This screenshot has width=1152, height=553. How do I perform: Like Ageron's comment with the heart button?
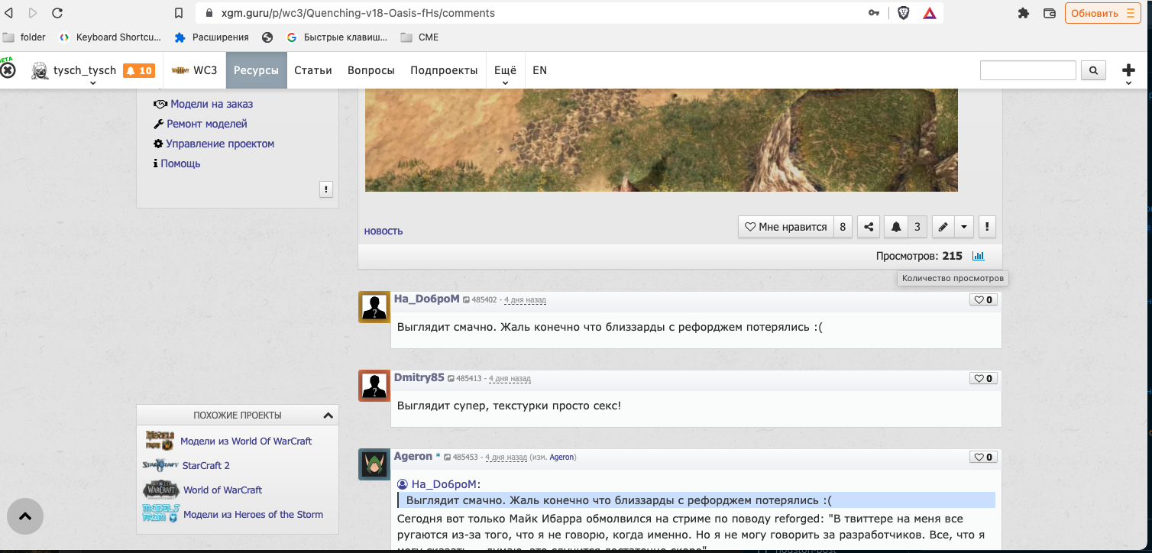[x=982, y=457]
